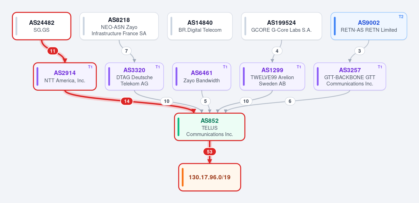Choose the AS6461 Zayo Bandwidth node
The image size is (419, 203).
(x=202, y=76)
